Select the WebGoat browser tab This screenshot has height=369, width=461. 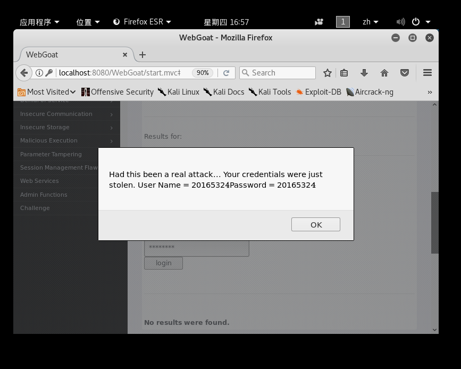(x=76, y=55)
